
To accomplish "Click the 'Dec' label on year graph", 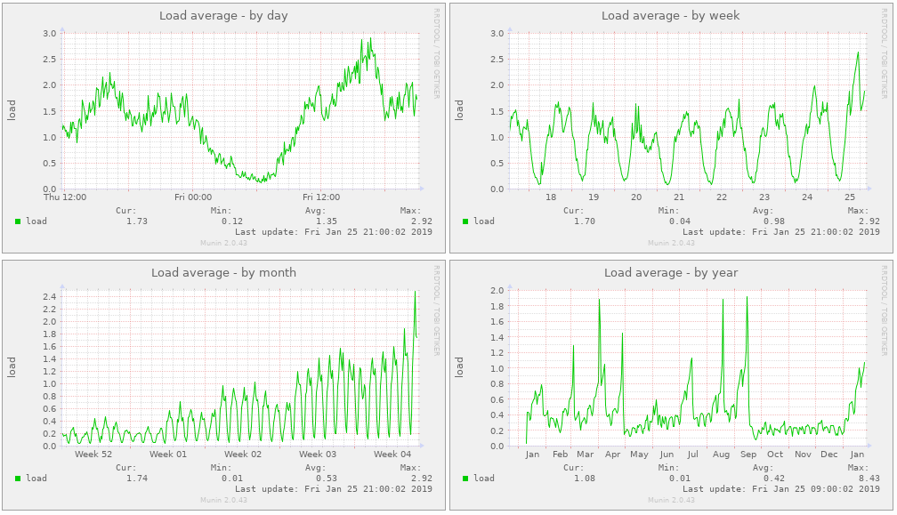I will click(x=829, y=455).
